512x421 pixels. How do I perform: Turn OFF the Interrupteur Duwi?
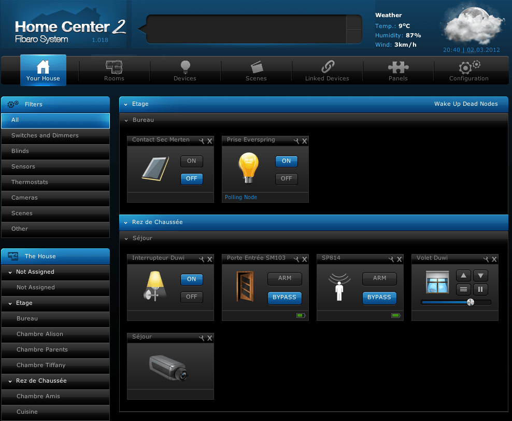(x=192, y=297)
